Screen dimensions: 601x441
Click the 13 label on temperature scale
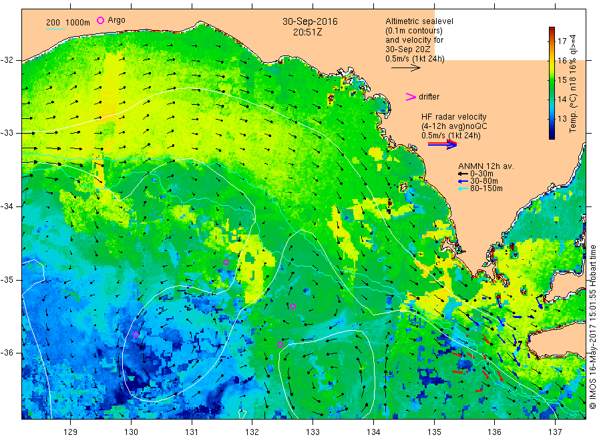pos(562,118)
